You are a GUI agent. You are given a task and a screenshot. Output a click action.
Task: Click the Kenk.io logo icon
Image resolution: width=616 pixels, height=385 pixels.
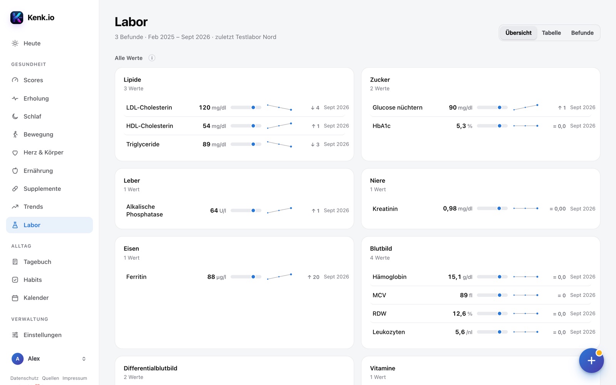coord(17,17)
